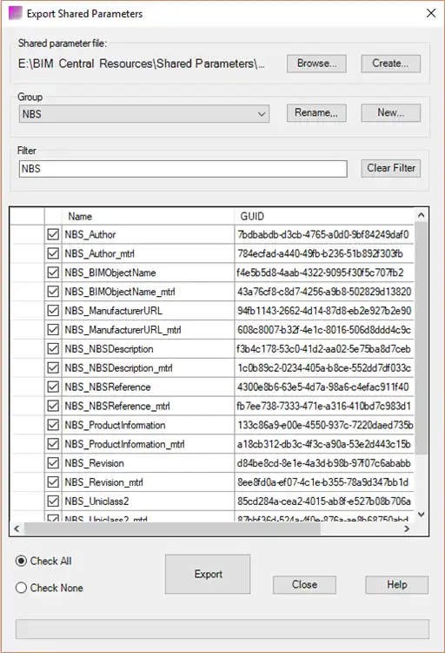Select the NBS_NBSDescription_mtrl name cell

pos(148,368)
